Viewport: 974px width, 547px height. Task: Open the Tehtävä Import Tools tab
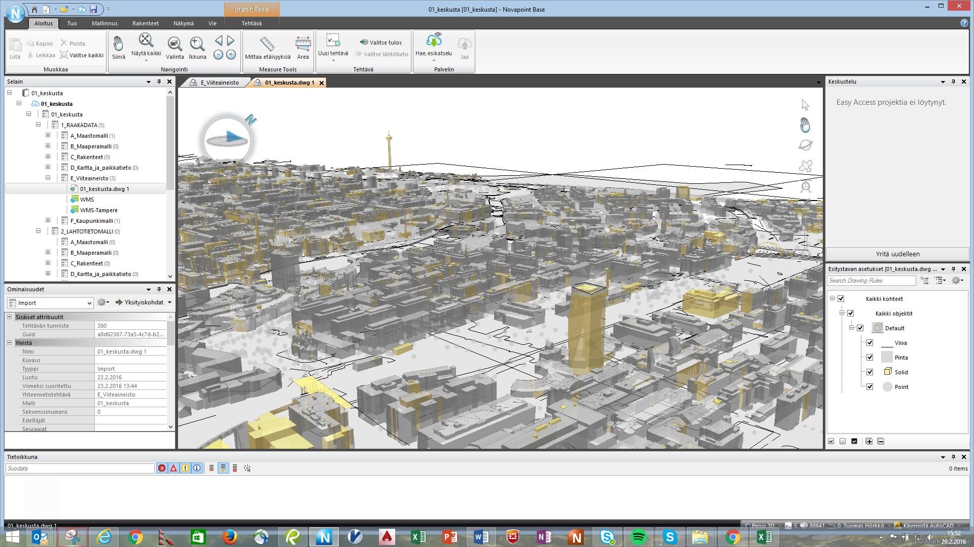[252, 23]
